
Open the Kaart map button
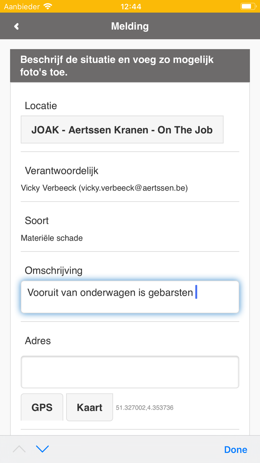[89, 407]
